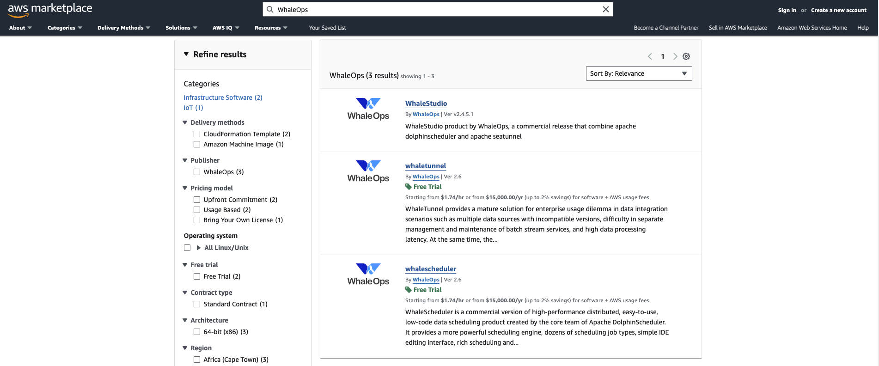Select the 64-bit (x86) architecture checkbox
Screen dimensions: 879x366
coord(197,332)
